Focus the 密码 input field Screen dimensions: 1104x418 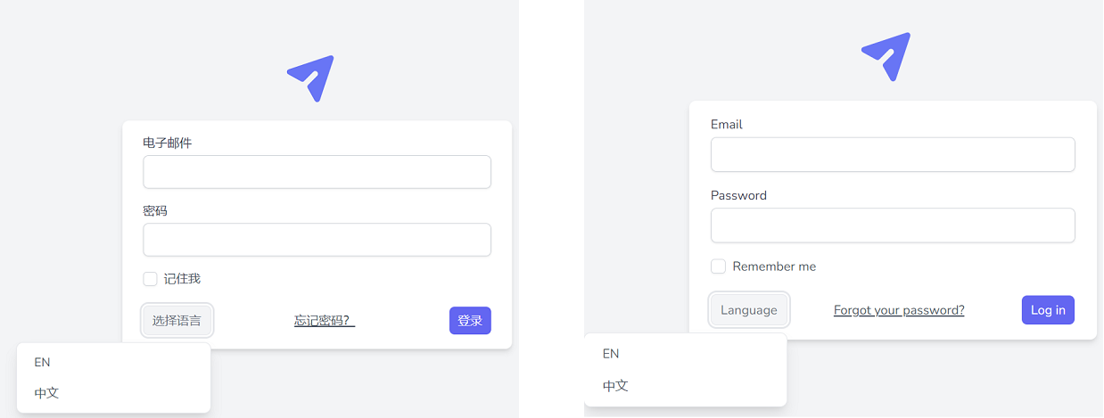click(x=317, y=240)
